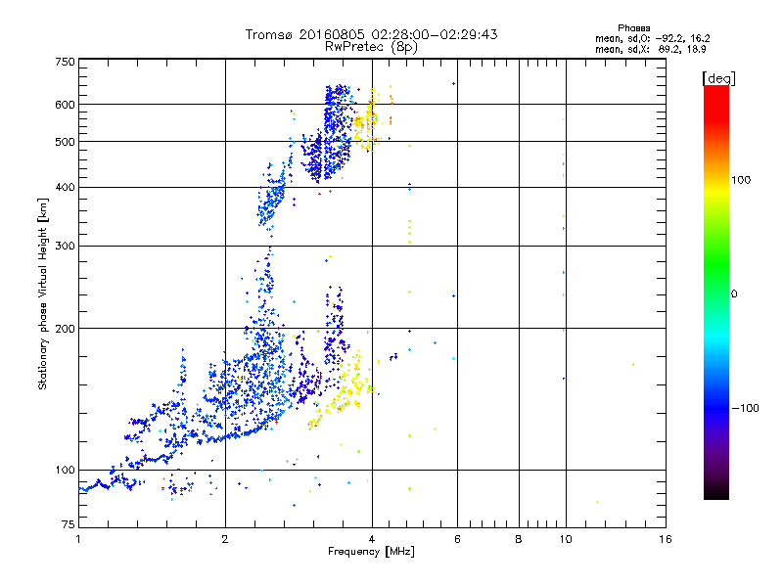This screenshot has height=587, width=783.
Task: Click the x-axis tick label '10'
Action: coord(566,539)
